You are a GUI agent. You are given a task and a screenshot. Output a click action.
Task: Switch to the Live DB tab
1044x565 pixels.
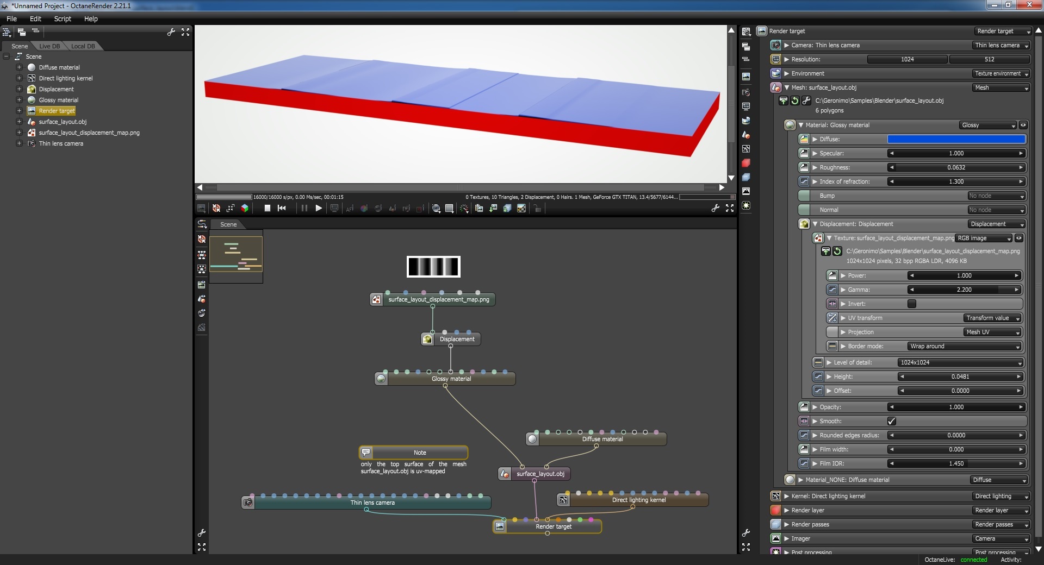tap(49, 46)
